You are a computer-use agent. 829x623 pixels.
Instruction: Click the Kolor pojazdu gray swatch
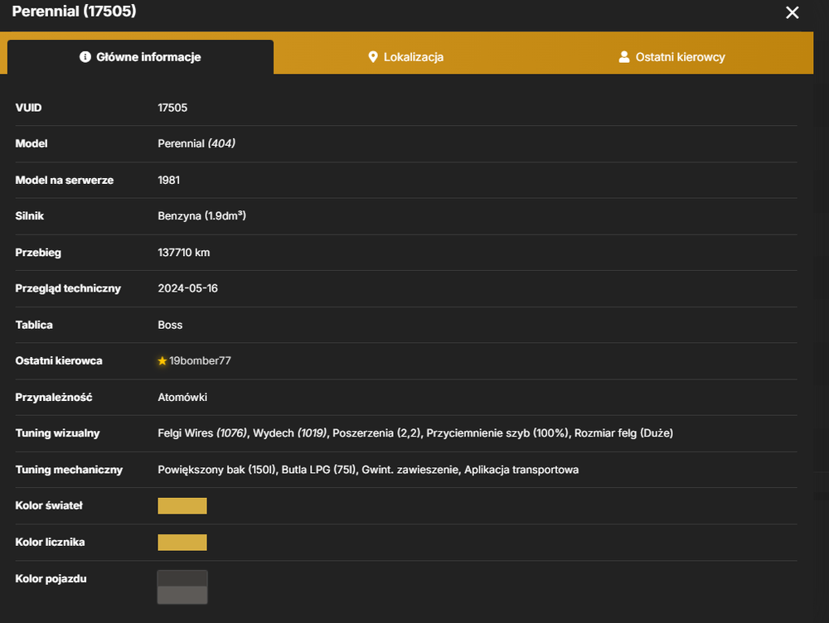[x=182, y=587]
